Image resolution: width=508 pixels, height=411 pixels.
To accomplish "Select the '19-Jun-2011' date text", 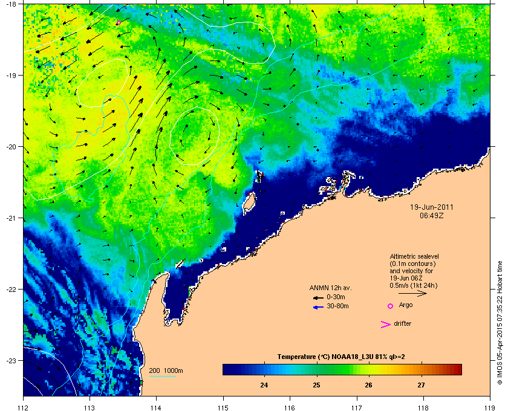I will point(432,207).
